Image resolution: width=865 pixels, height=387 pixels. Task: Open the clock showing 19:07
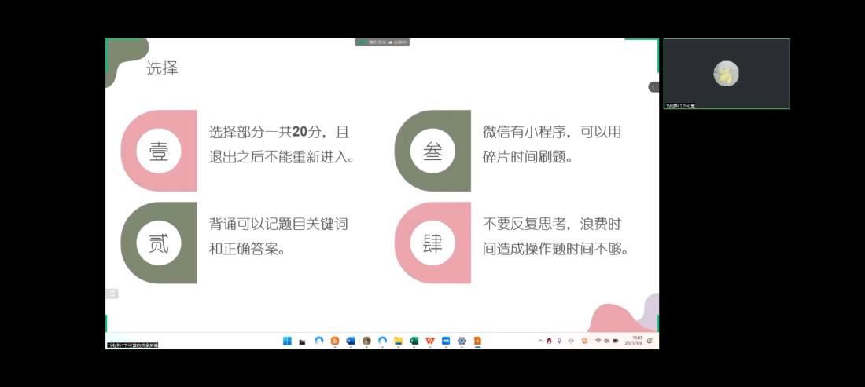click(x=637, y=341)
